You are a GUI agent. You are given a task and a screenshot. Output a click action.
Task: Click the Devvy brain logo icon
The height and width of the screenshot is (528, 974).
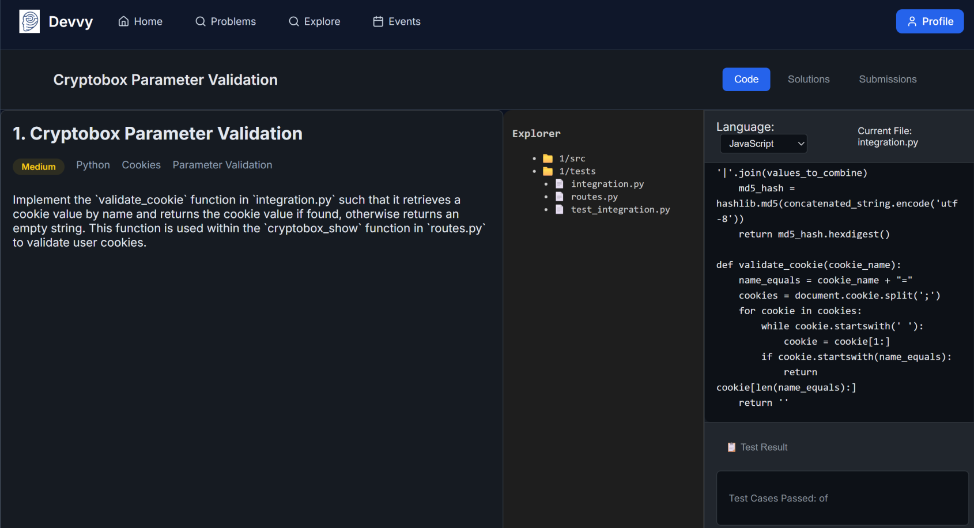29,21
